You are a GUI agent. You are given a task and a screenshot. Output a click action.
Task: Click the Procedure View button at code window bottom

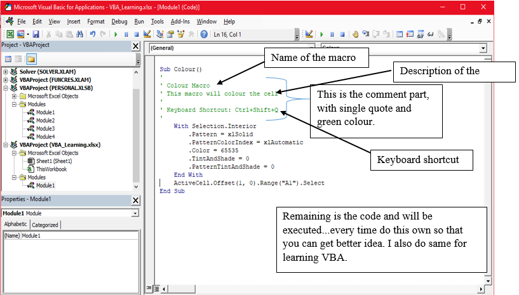coord(149,289)
